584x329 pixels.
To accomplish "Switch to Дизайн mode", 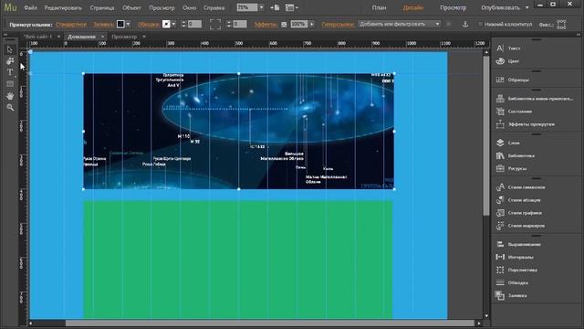I will pos(413,7).
